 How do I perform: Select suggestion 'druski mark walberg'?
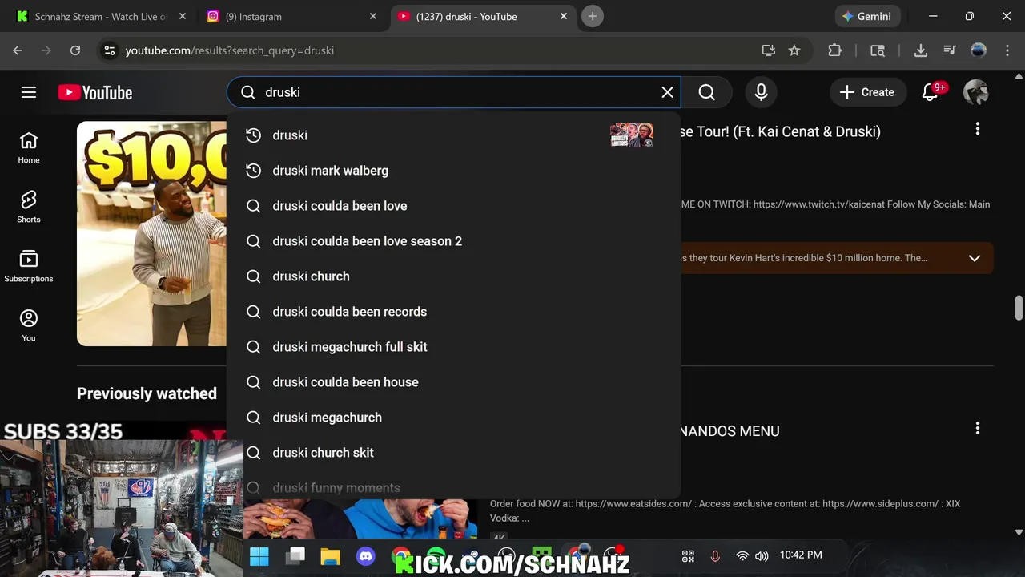click(x=453, y=171)
